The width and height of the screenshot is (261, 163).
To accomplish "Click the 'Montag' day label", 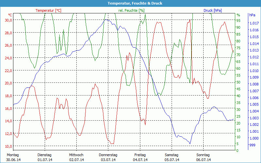I will [x=13, y=155].
